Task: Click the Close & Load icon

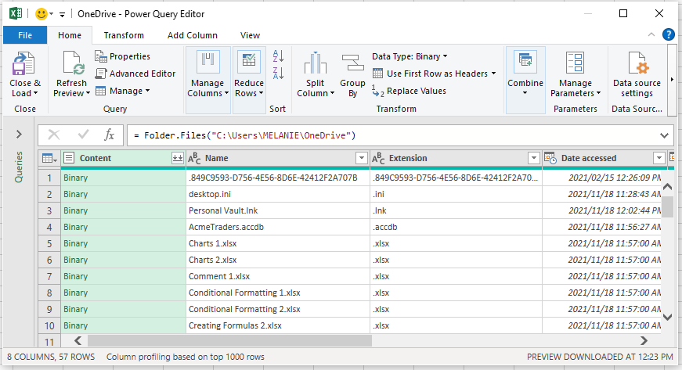Action: (x=25, y=63)
